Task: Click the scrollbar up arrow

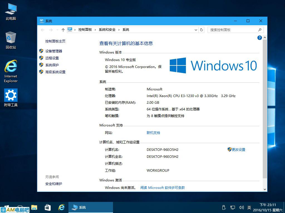Action: click(x=265, y=37)
